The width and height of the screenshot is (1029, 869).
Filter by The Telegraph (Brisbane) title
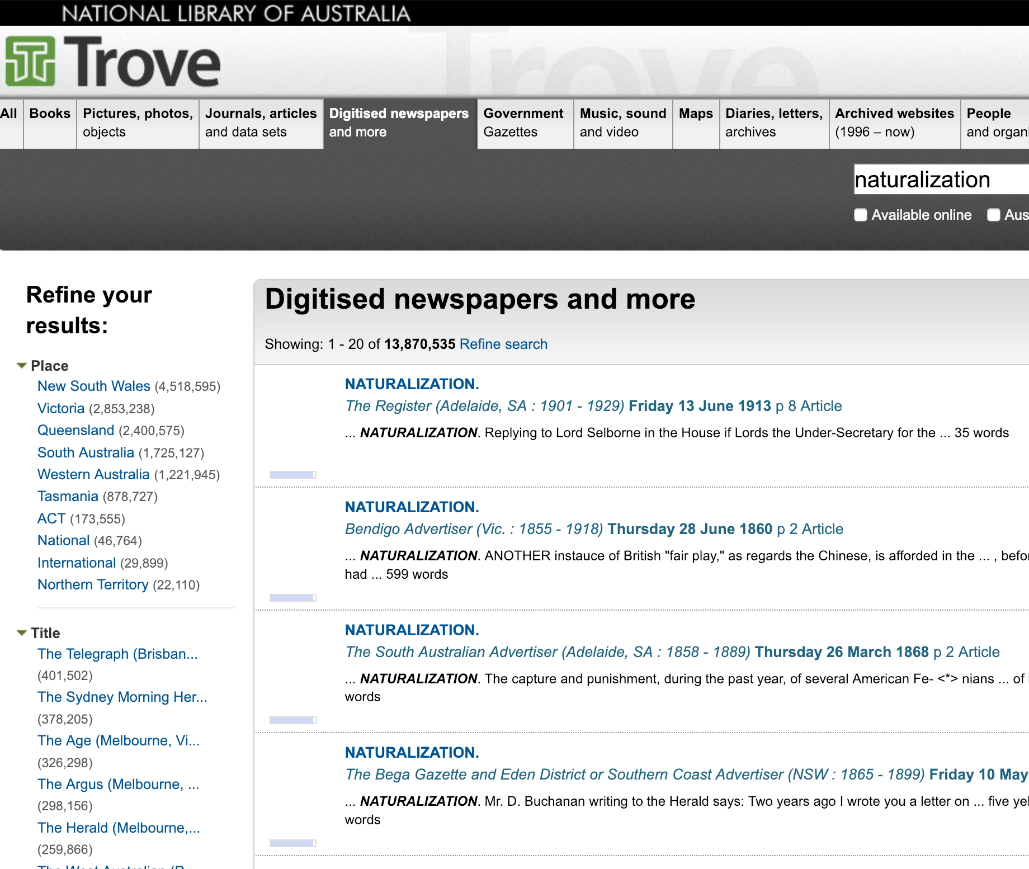coord(117,654)
